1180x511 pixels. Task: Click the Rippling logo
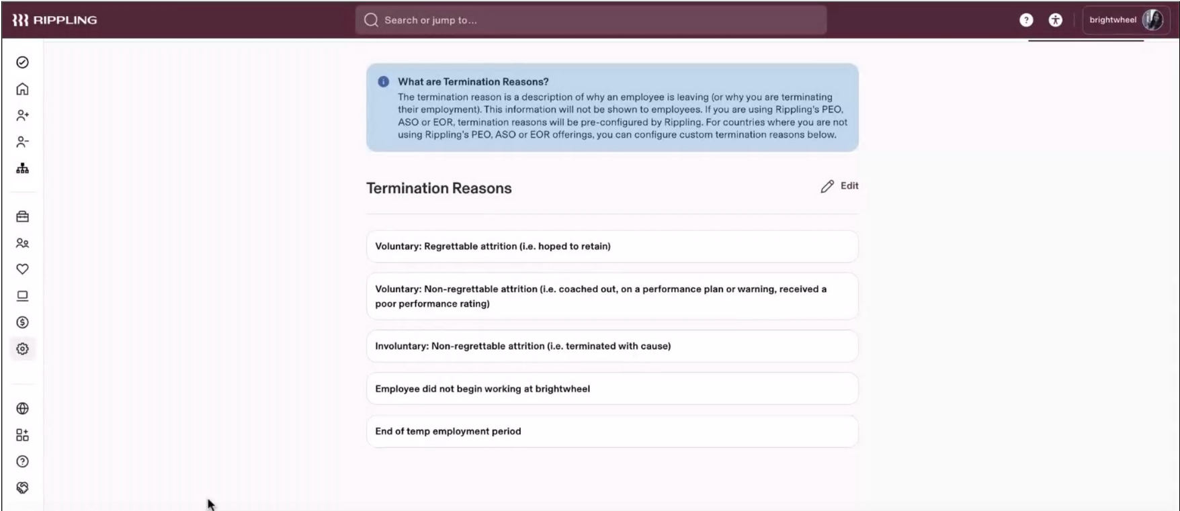click(54, 20)
